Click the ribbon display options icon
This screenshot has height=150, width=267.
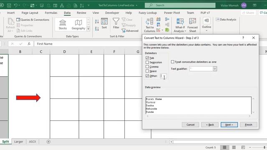[254, 5]
